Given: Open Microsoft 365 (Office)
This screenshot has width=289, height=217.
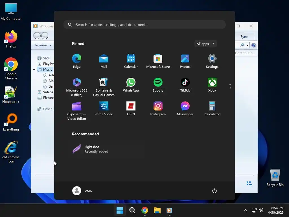Looking at the screenshot, I should [x=77, y=87].
